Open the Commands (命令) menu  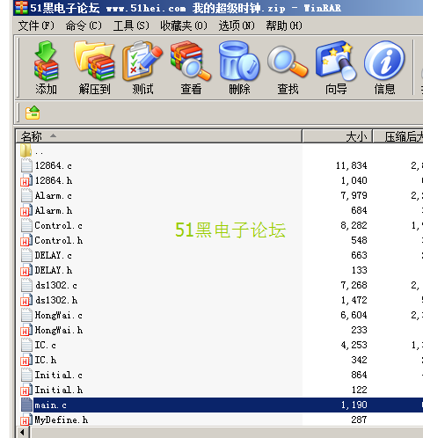(84, 26)
